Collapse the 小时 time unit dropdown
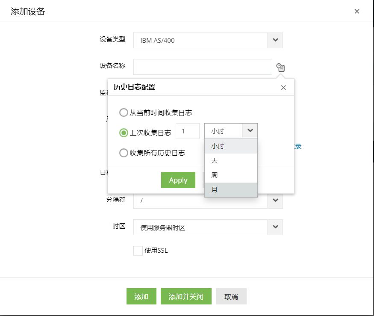The image size is (374, 316). click(x=250, y=131)
